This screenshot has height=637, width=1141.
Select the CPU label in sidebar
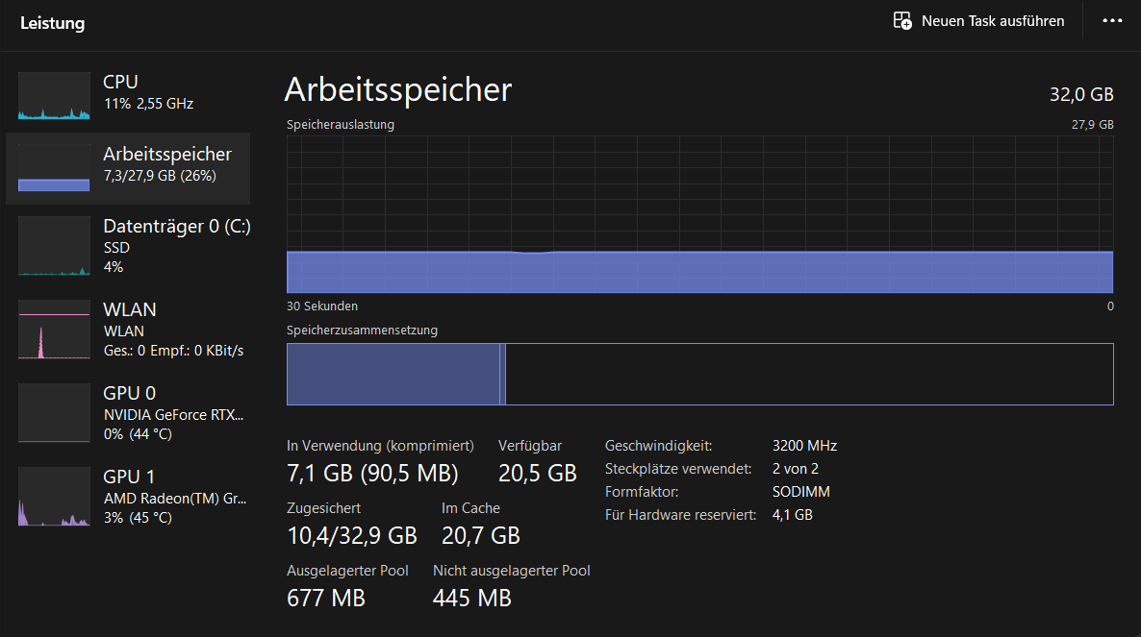coord(120,83)
